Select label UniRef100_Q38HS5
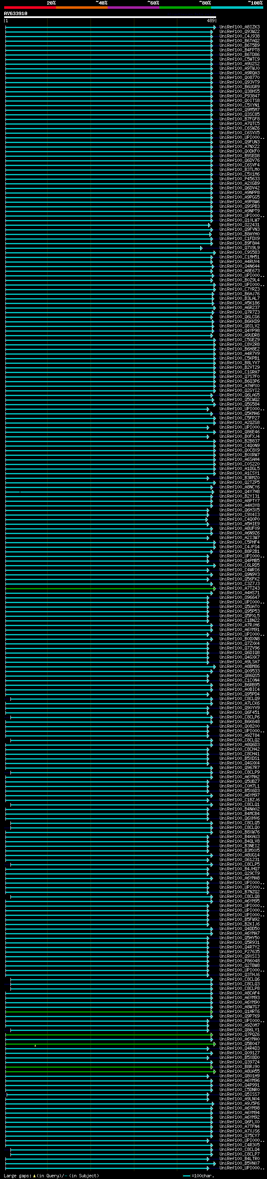 tap(239, 91)
